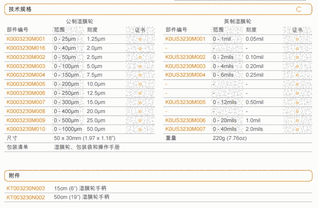The width and height of the screenshot is (318, 208).
Task: Open certificate icon for K0003230M016 row
Action: click(x=140, y=48)
